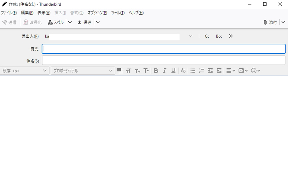Open the emoji insert picker

point(256,71)
